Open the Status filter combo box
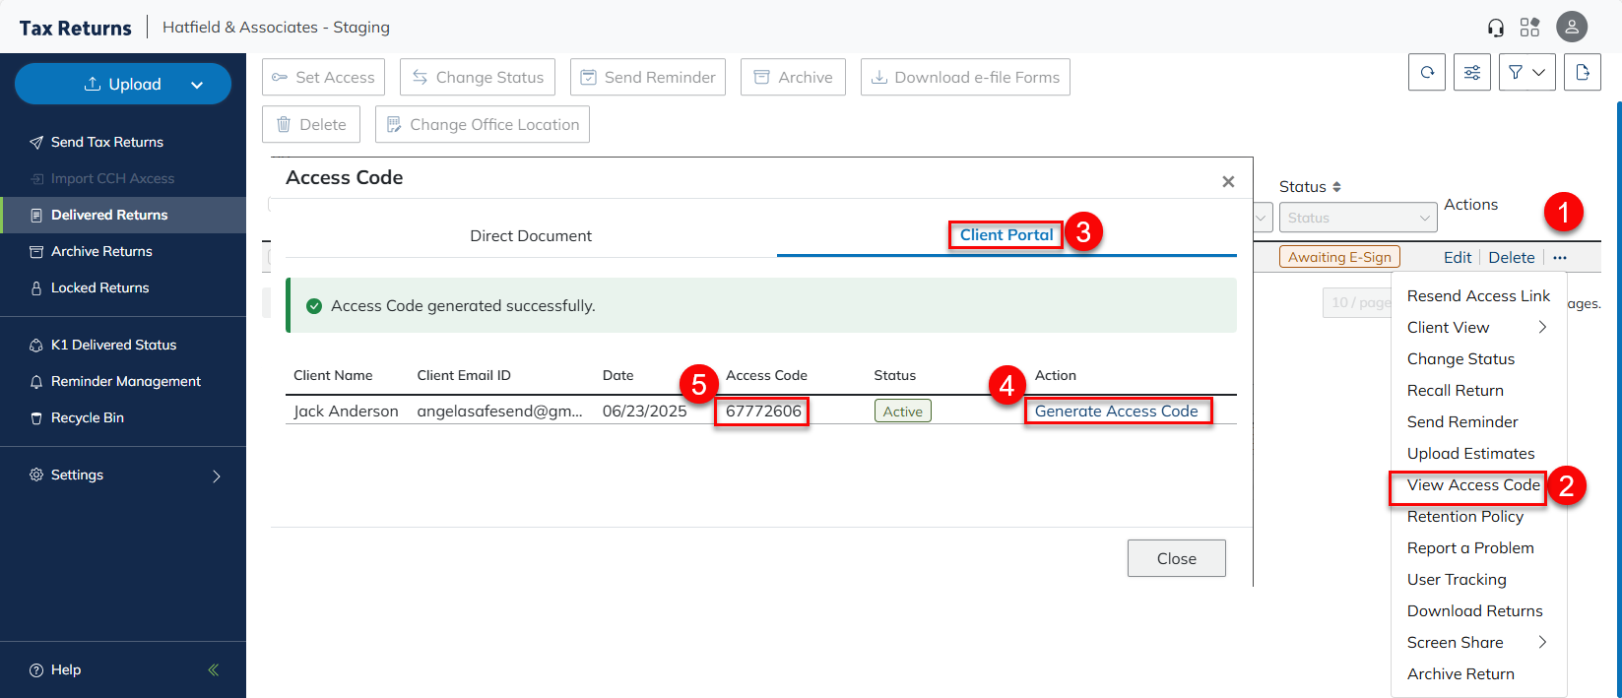 [x=1357, y=218]
